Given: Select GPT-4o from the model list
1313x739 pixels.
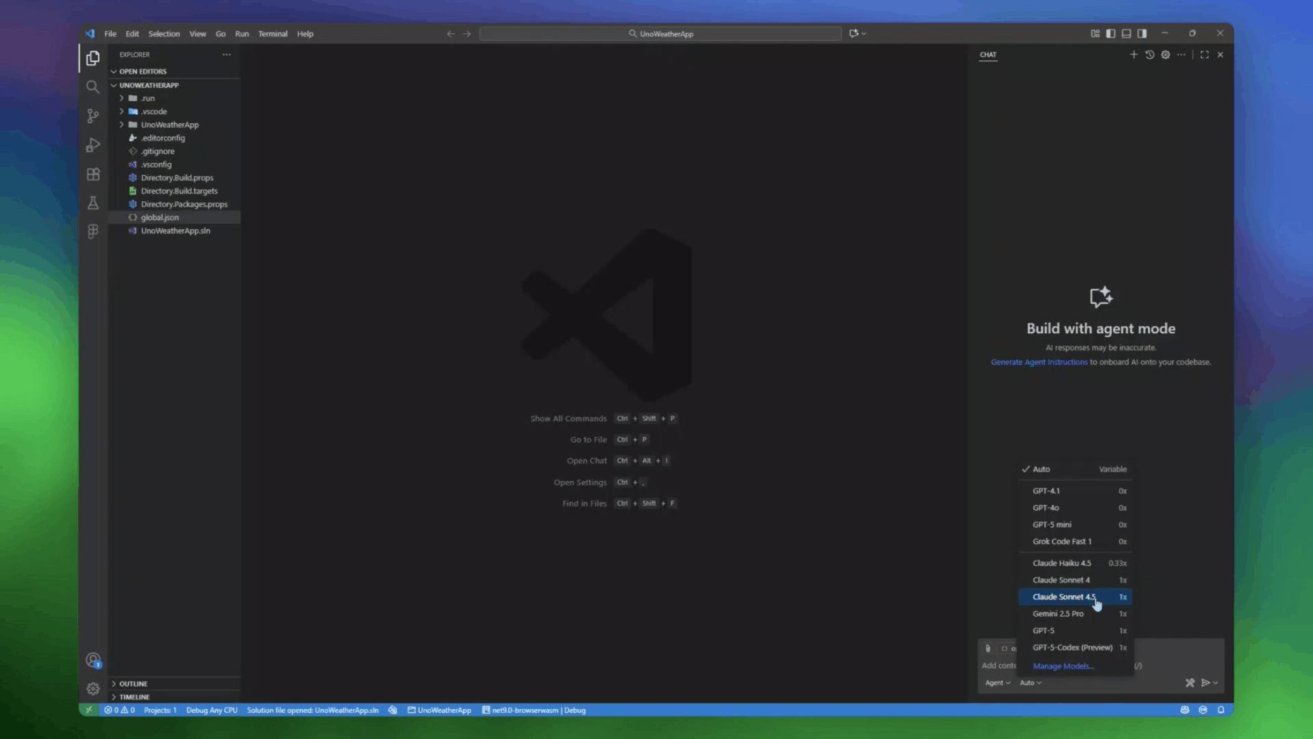Looking at the screenshot, I should click(x=1046, y=507).
